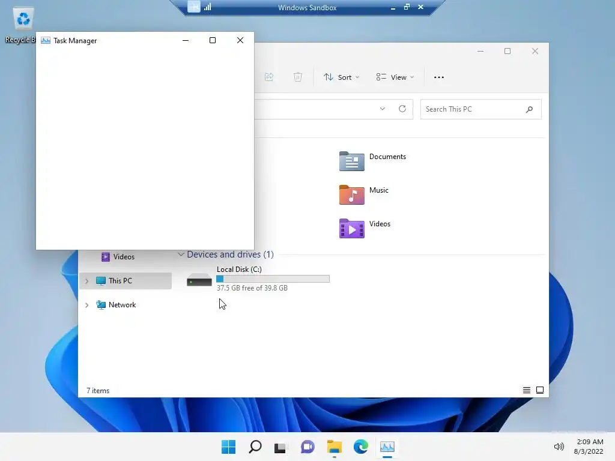
Task: Open the clock showing 2:09 AM
Action: 589,447
